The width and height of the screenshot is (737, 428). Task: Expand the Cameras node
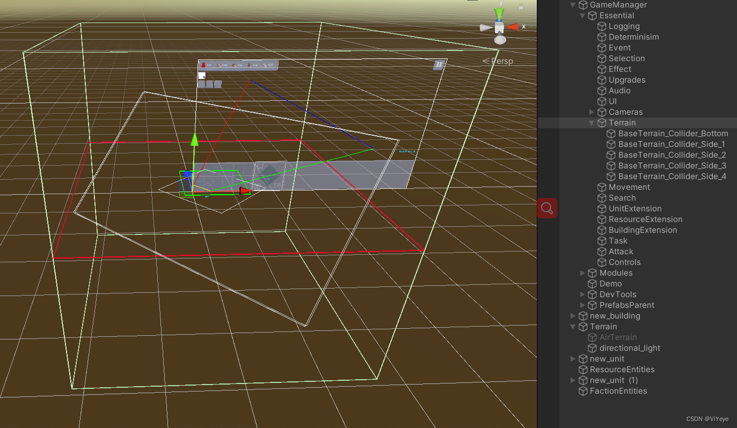pos(592,112)
